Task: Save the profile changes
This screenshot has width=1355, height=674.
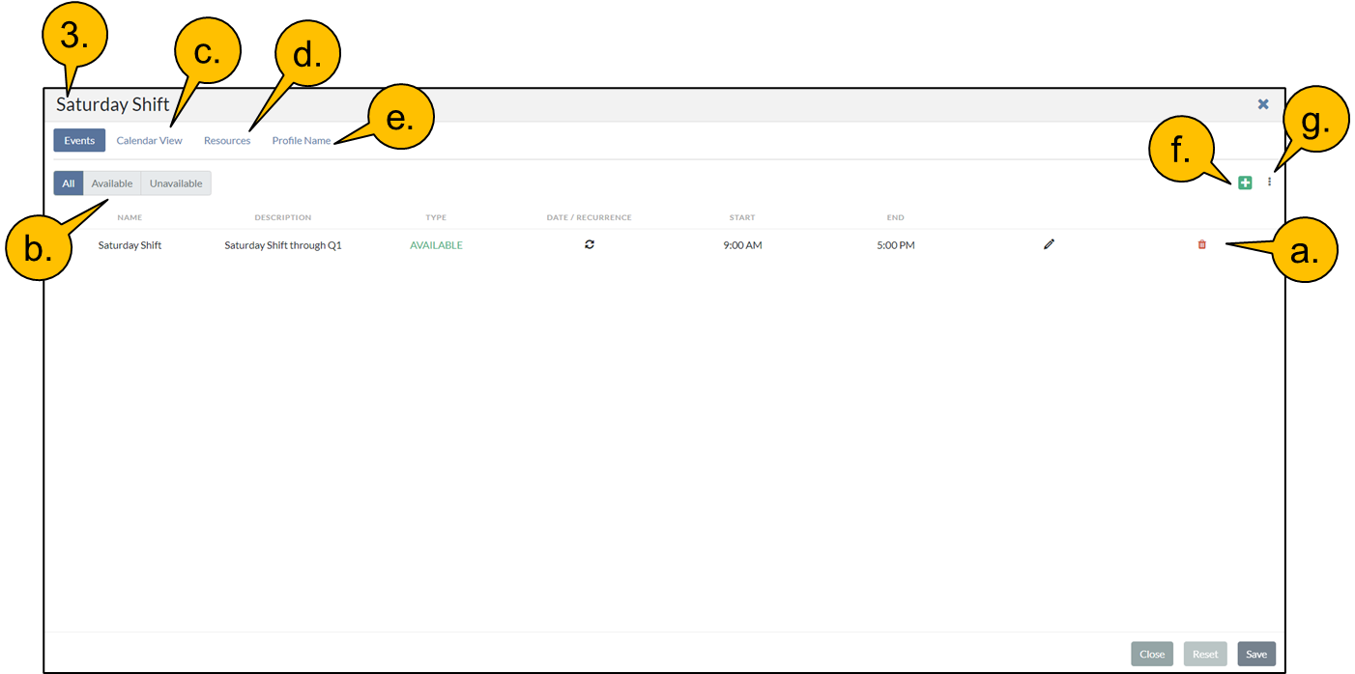Action: (x=1256, y=654)
